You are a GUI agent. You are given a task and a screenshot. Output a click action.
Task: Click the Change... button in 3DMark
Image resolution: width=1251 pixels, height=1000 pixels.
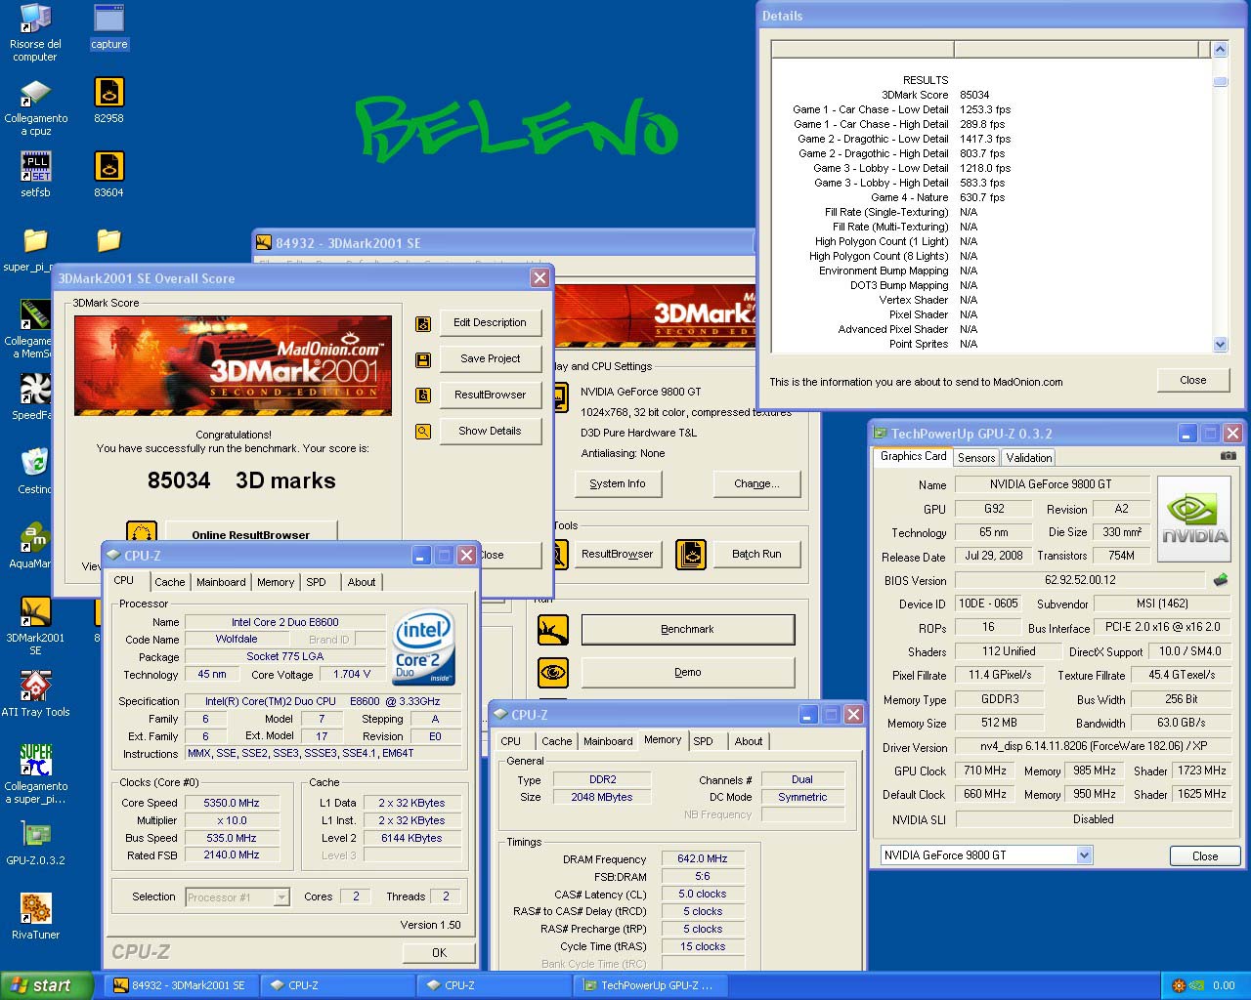pyautogui.click(x=757, y=484)
